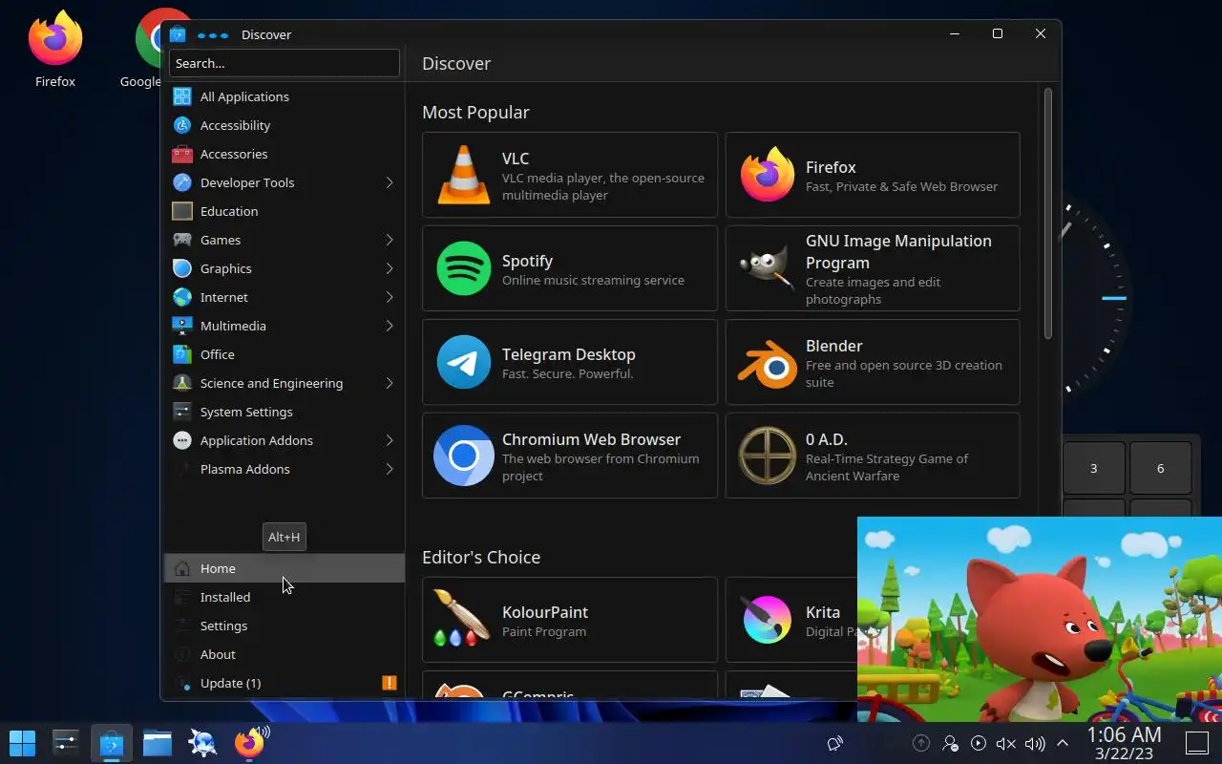Click the Chromium browser icon

(x=464, y=456)
